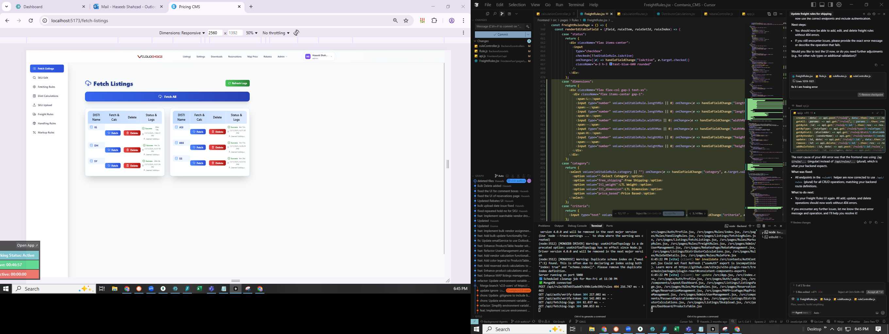
Task: Open the Explorer view icon in Cursor
Action: point(487,14)
